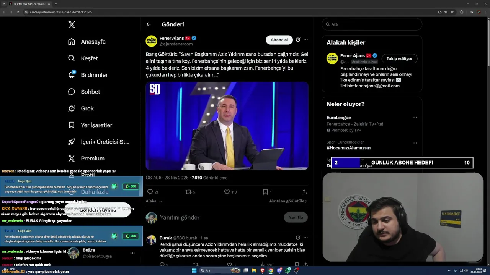Click the Takip ediyor button
Image resolution: width=490 pixels, height=275 pixels.
tap(399, 58)
